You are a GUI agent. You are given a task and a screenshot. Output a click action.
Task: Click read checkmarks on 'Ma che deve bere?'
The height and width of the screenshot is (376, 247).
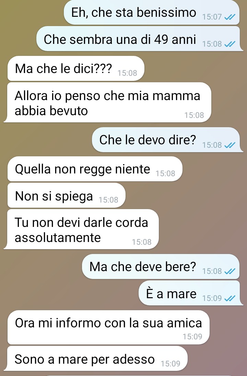click(230, 271)
